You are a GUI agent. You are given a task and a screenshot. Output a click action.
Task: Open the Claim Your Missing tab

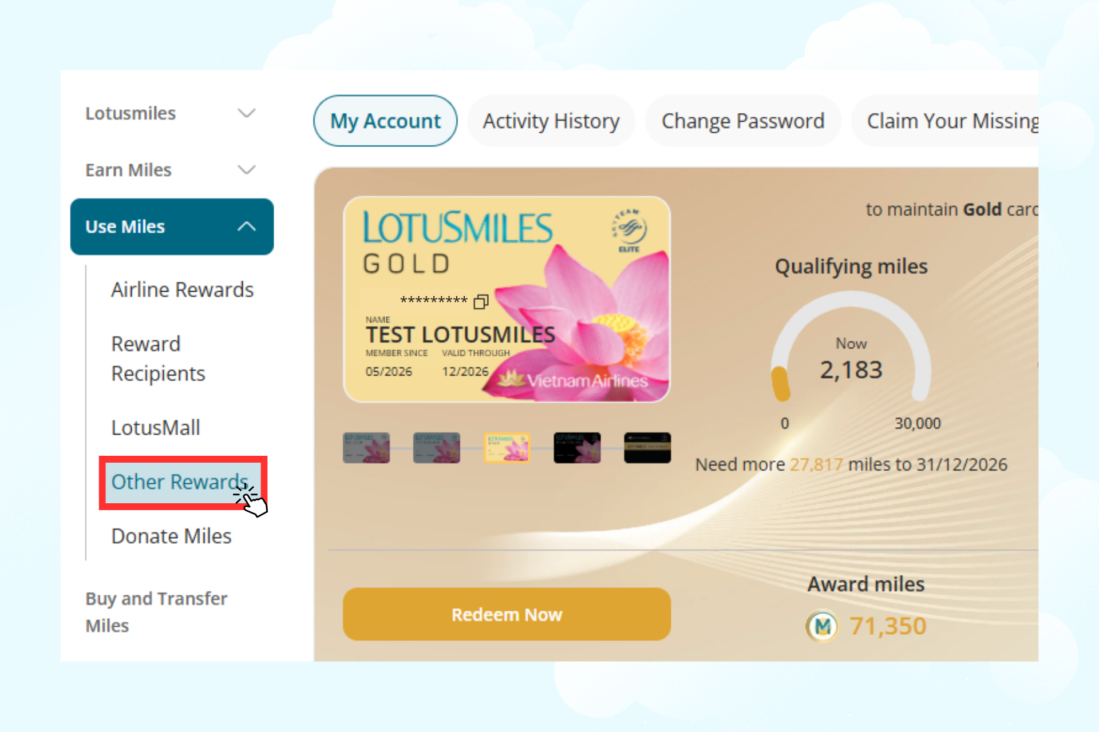(x=945, y=121)
